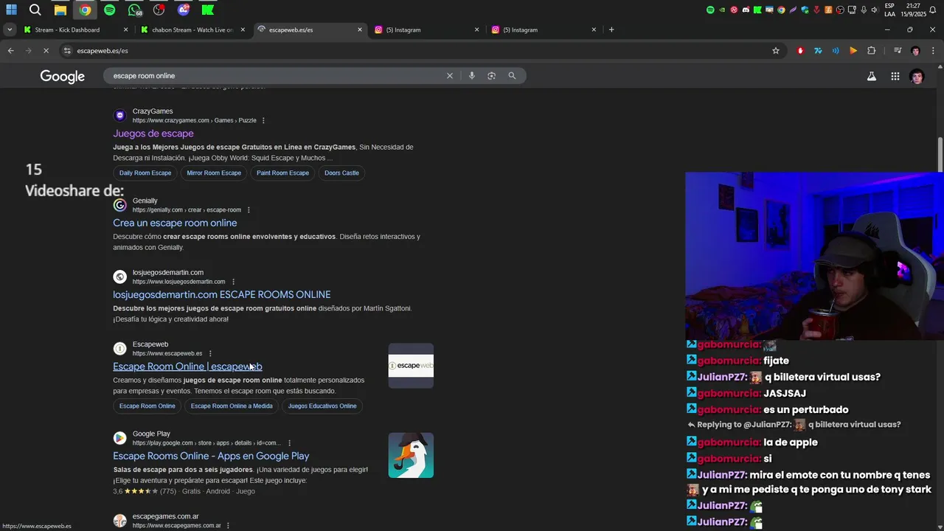This screenshot has width=944, height=531.
Task: Open the Google apps grid
Action: [x=895, y=76]
